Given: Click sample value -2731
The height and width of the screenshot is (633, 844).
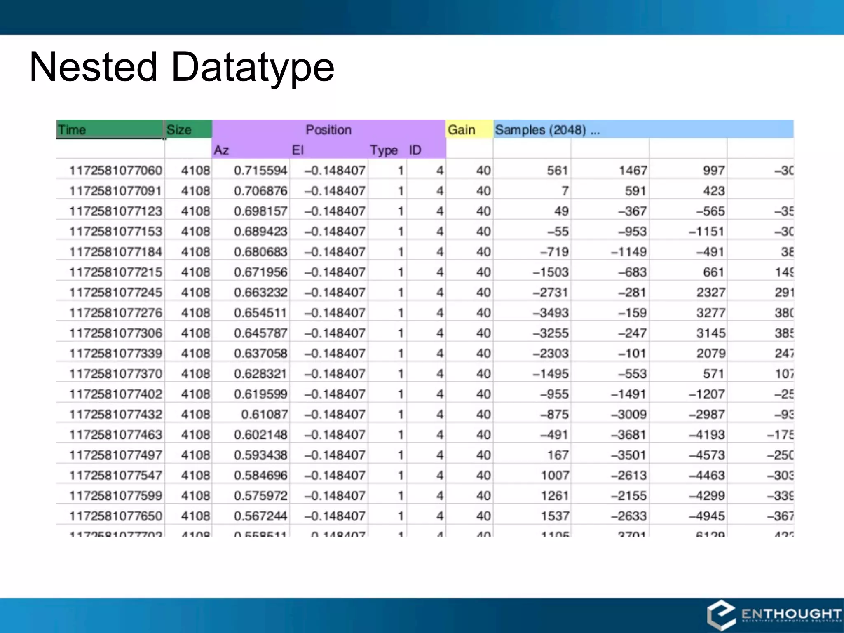Looking at the screenshot, I should tap(551, 292).
